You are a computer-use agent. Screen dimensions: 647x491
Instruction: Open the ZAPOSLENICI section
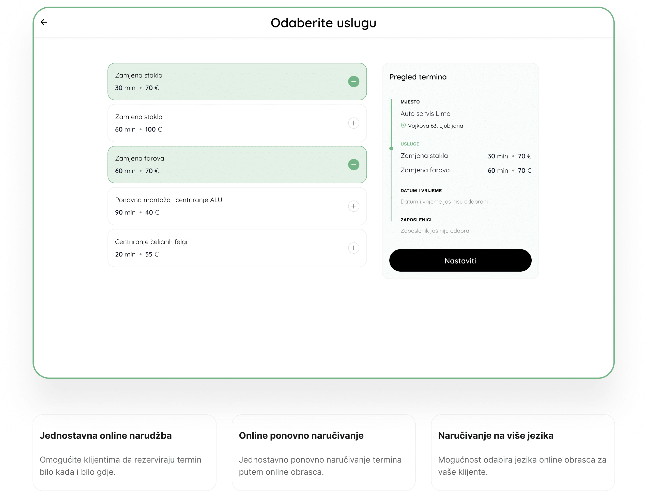pos(416,220)
